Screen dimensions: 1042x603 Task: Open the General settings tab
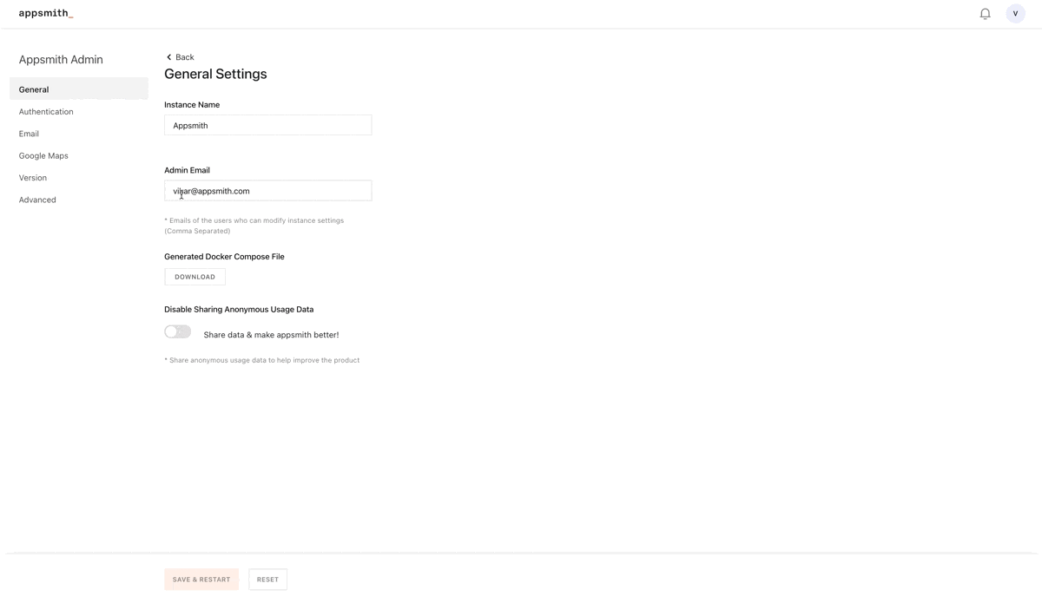[x=34, y=89]
